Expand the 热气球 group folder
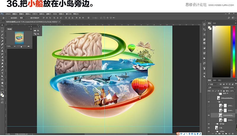This screenshot has height=136, width=237. [216, 124]
